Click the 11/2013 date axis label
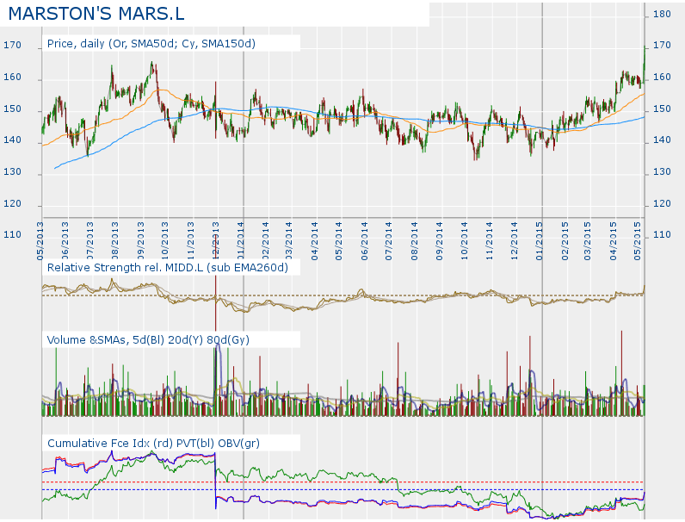Image resolution: width=685 pixels, height=522 pixels. coord(190,241)
